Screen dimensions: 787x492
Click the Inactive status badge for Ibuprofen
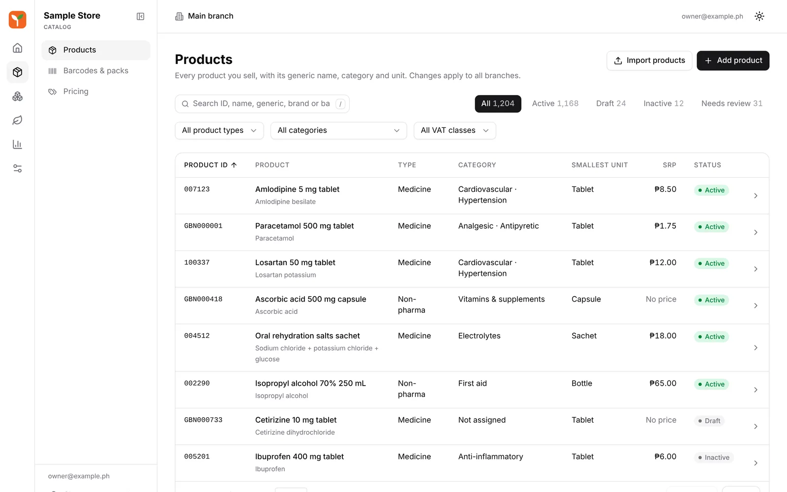714,458
